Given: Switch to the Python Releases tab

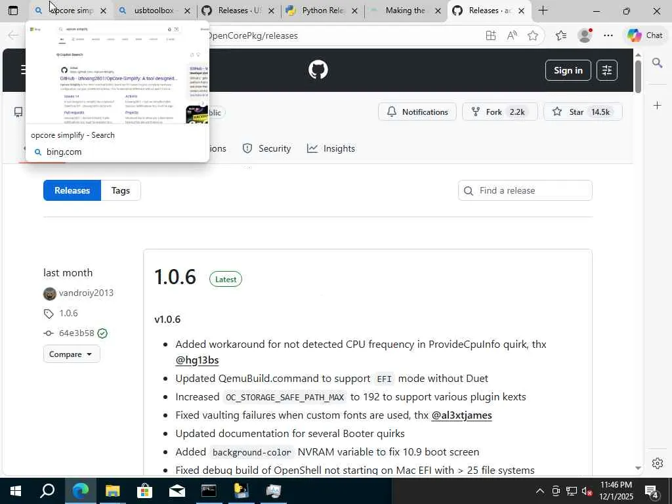Looking at the screenshot, I should coord(322,10).
